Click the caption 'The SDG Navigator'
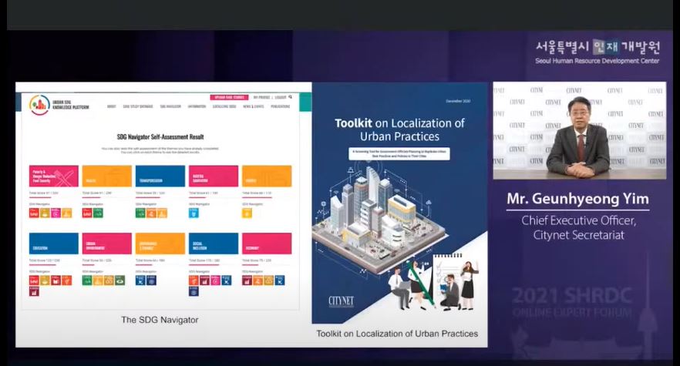 (160, 320)
